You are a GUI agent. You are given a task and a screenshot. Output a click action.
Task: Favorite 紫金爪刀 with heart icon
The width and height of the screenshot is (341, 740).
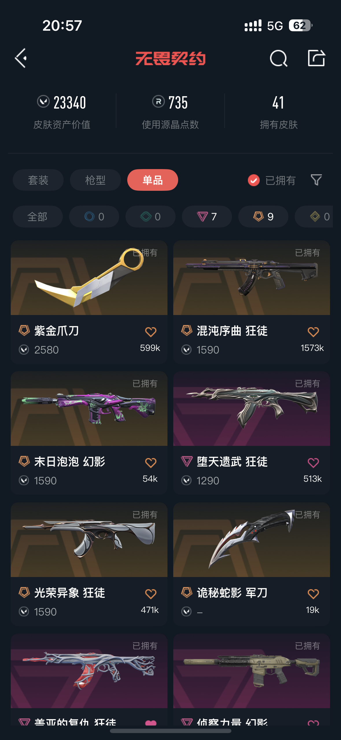(x=151, y=332)
